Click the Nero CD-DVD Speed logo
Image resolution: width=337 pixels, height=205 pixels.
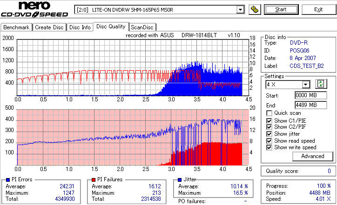point(34,9)
